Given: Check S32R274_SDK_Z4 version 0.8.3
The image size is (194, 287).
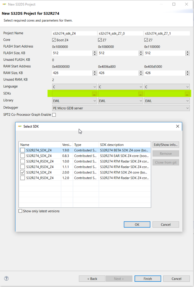Looking at the screenshot, I should [22, 156].
